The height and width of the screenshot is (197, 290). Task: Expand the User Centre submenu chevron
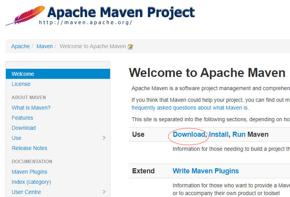pyautogui.click(x=104, y=192)
